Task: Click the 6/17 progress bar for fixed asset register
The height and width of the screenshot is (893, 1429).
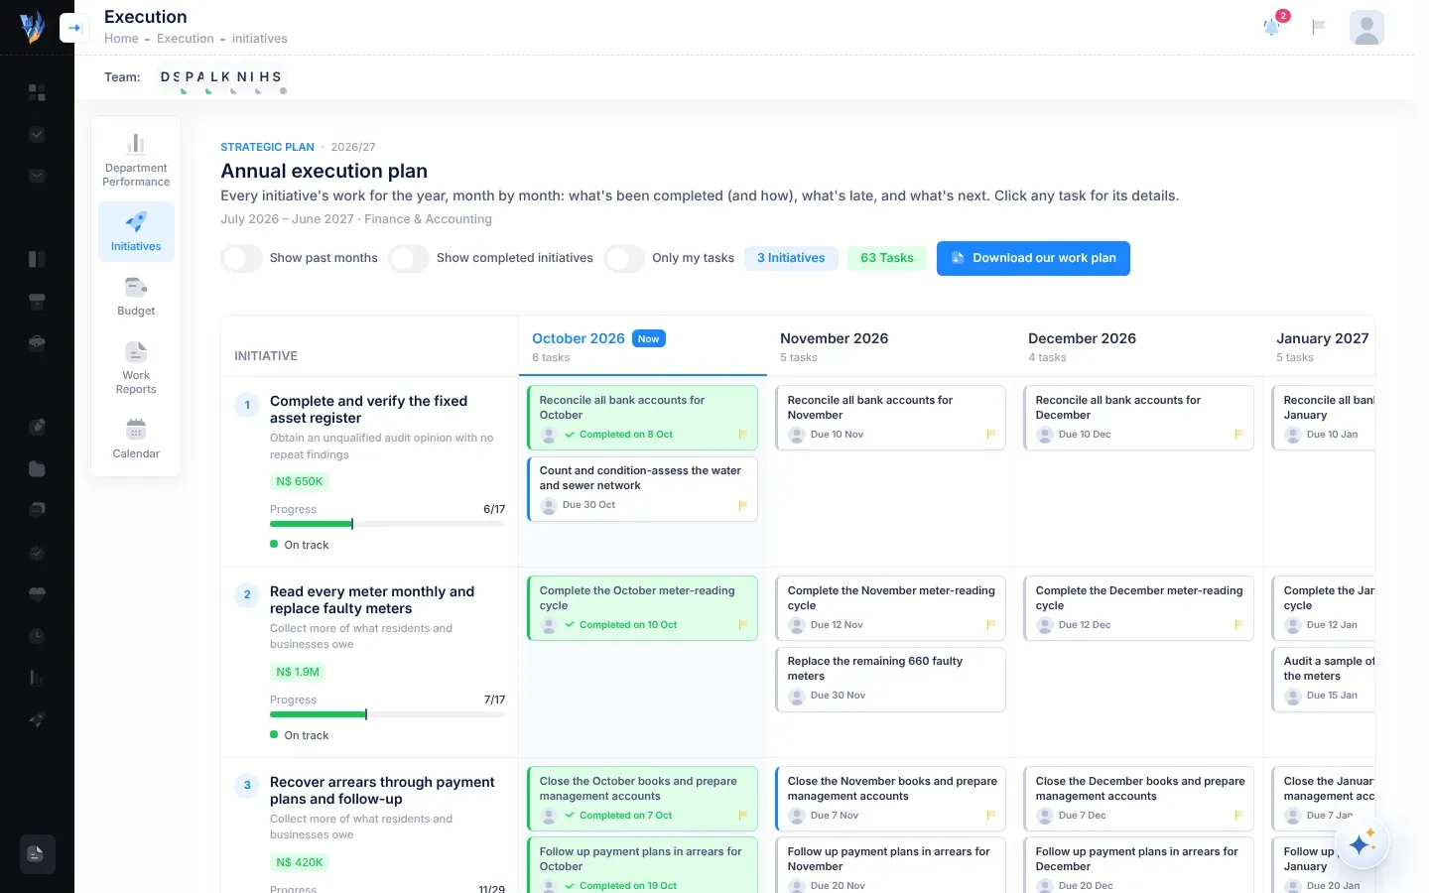Action: click(x=387, y=524)
